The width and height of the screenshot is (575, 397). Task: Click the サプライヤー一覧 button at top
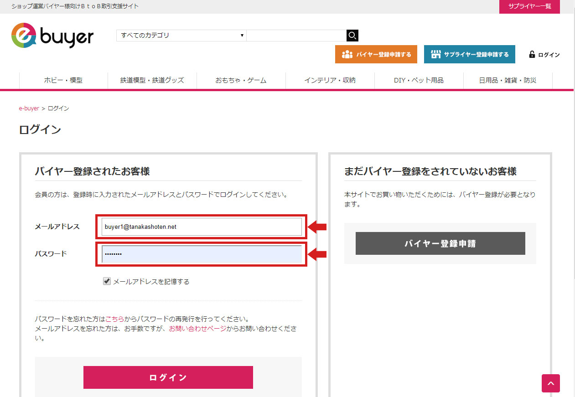coord(529,6)
